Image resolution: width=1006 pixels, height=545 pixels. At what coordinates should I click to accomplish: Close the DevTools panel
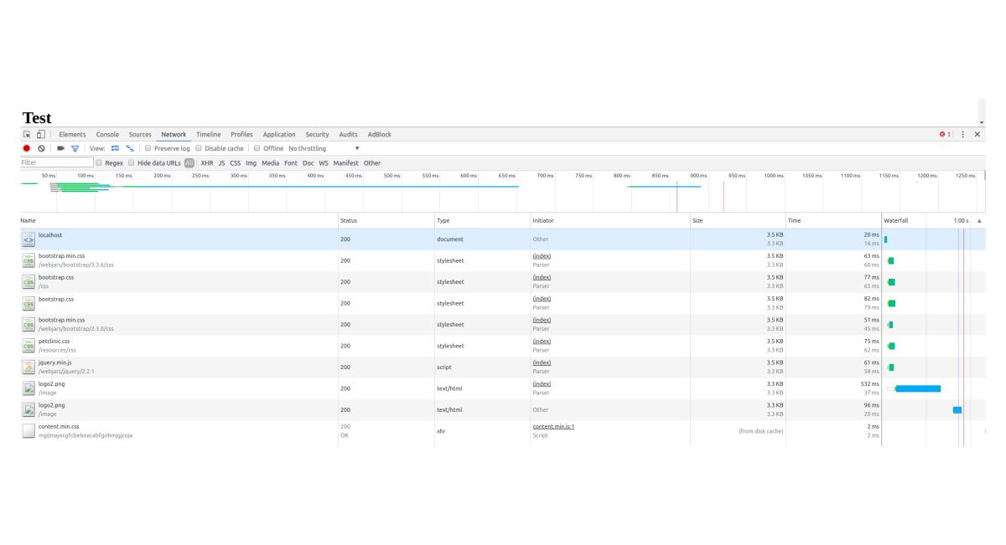pyautogui.click(x=977, y=134)
